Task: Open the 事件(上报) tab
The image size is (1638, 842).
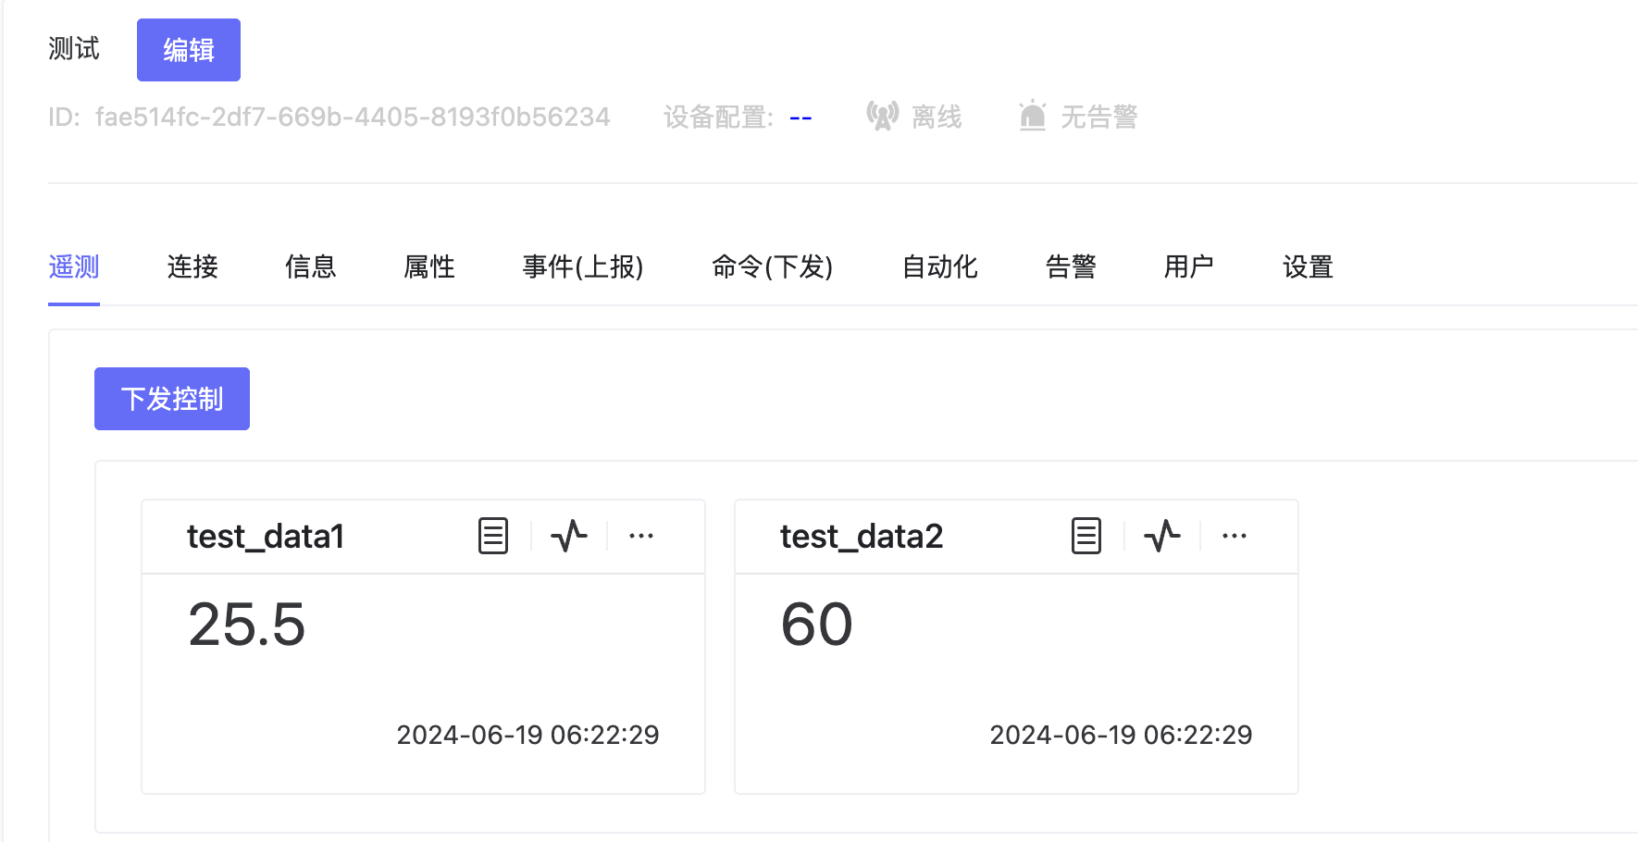Action: pos(582,266)
